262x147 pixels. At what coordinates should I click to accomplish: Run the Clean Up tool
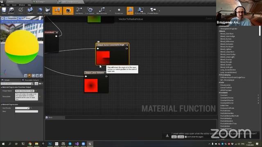point(47,11)
